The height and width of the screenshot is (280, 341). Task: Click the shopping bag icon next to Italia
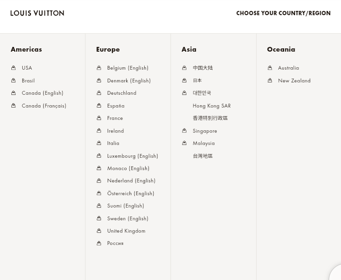point(99,143)
